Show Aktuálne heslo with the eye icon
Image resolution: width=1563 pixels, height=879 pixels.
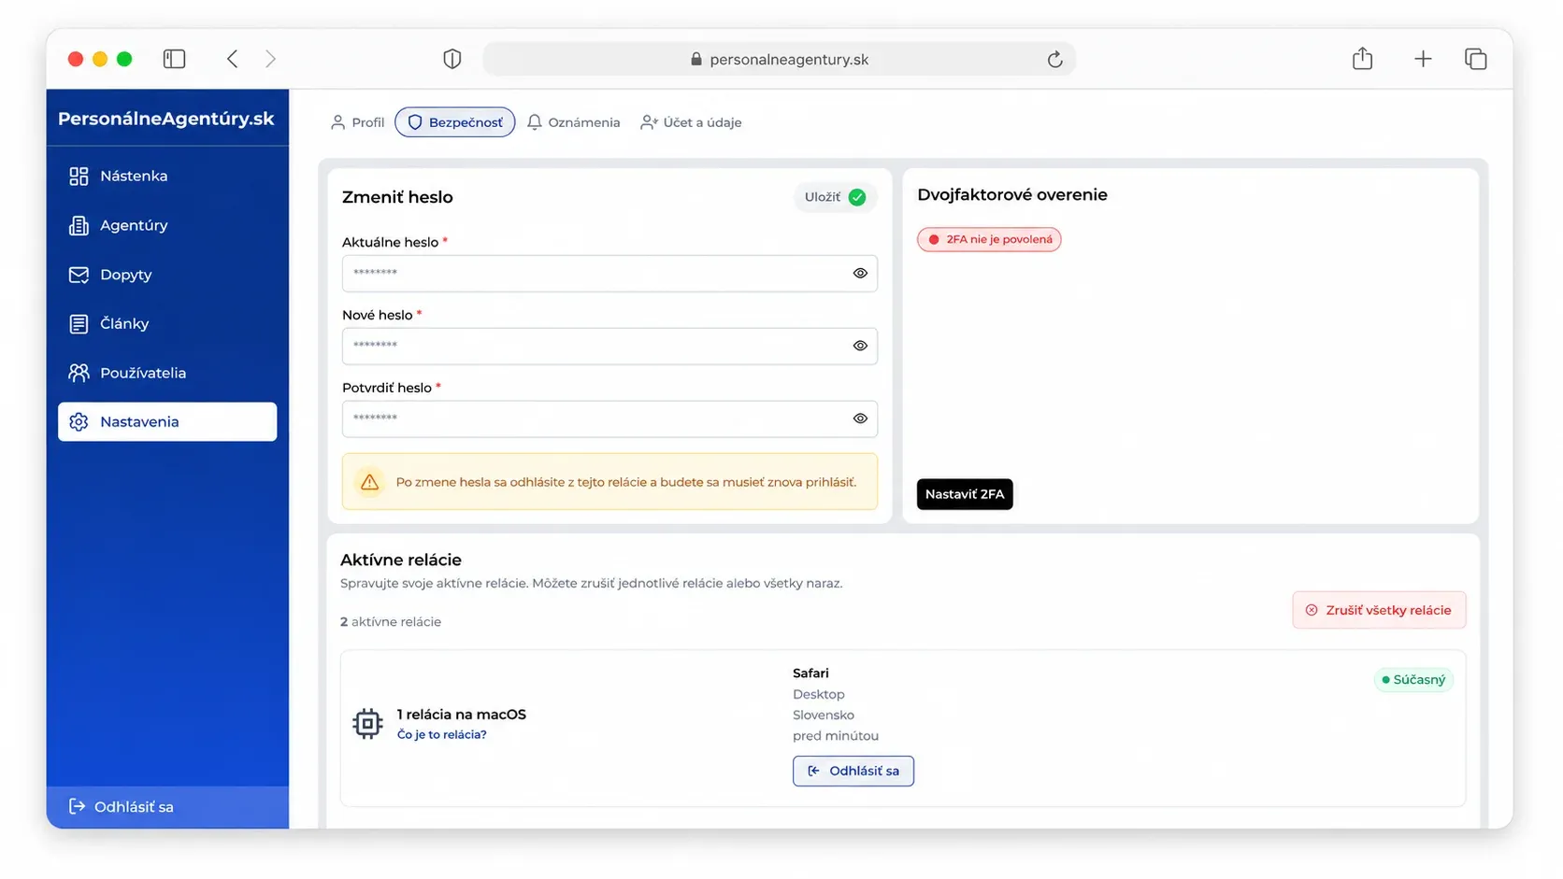point(860,274)
